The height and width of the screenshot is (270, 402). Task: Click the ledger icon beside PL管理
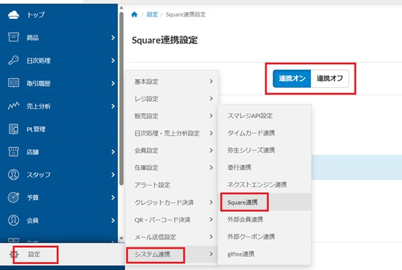[x=13, y=129]
